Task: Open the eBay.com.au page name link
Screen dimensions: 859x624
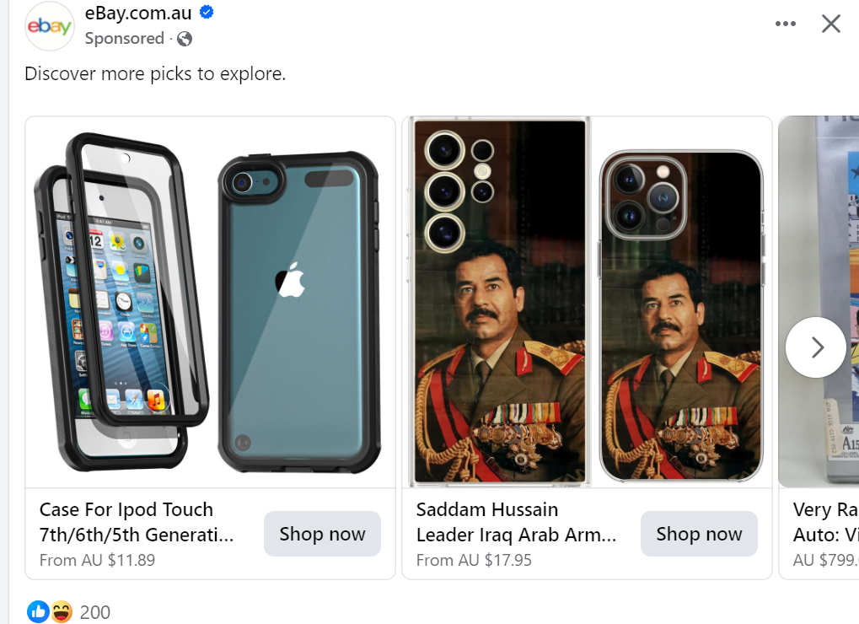Action: click(138, 13)
